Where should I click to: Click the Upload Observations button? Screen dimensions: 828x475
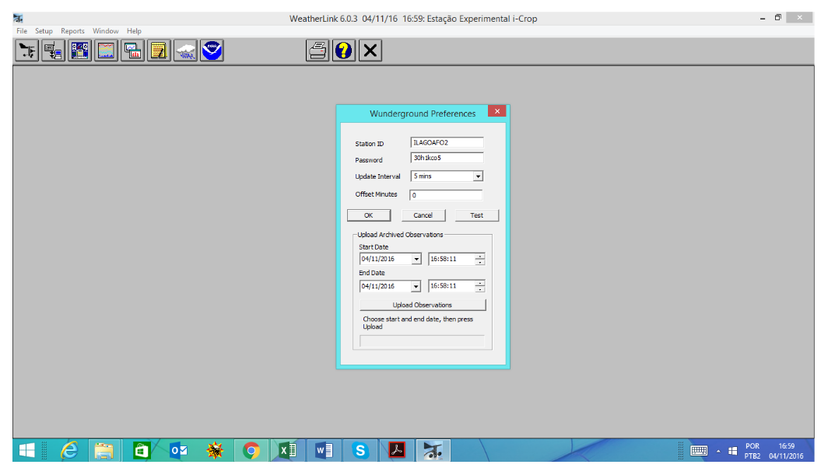point(423,305)
